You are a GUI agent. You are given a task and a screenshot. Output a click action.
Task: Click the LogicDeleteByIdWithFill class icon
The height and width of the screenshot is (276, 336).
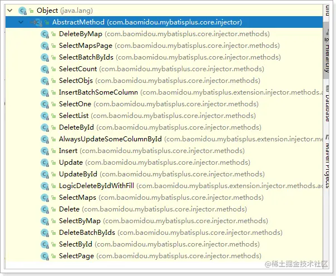pyautogui.click(x=45, y=186)
